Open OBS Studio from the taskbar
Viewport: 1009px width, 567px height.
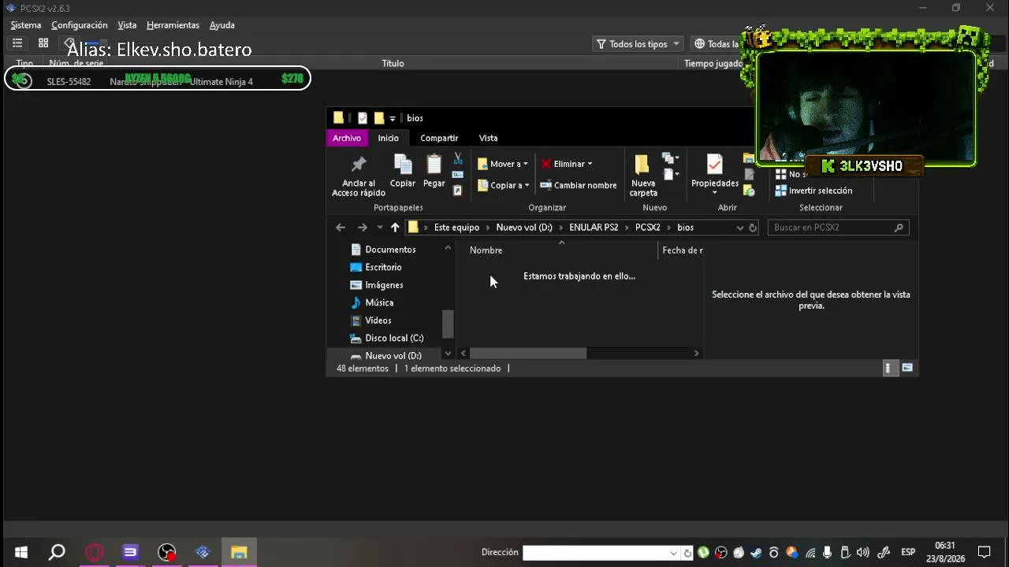coord(167,552)
